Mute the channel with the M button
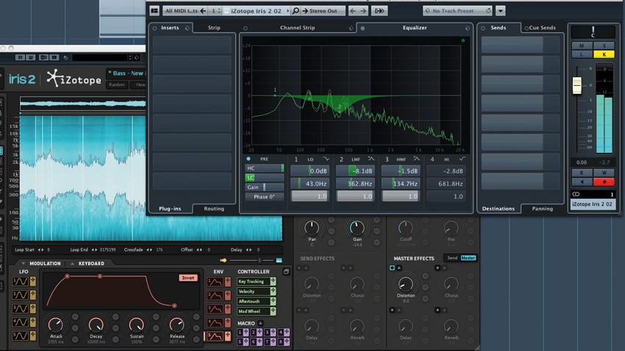Screen dimensions: 625x351 [x=582, y=46]
